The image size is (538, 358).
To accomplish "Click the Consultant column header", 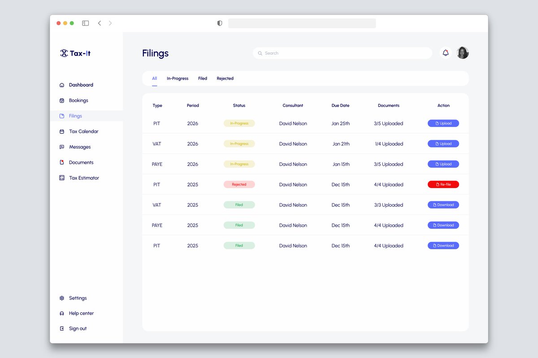I will coord(293,106).
